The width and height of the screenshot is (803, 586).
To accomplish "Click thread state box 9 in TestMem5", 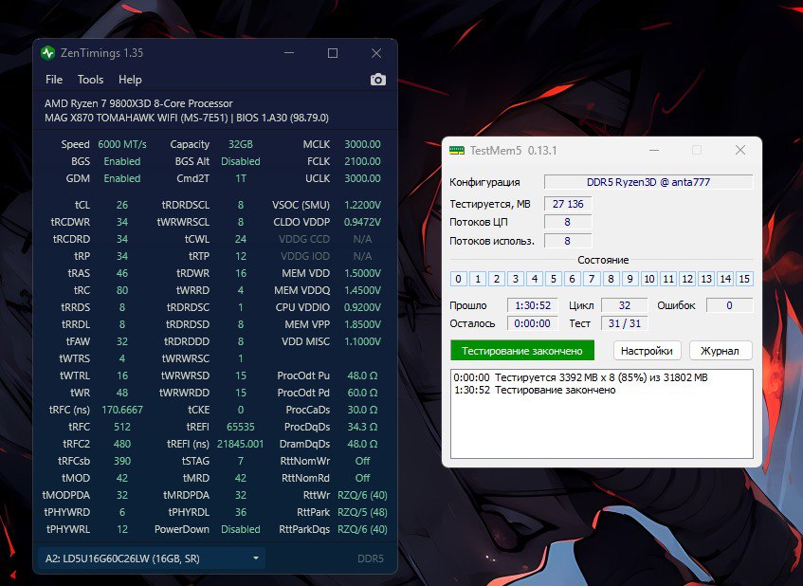I will coord(630,279).
